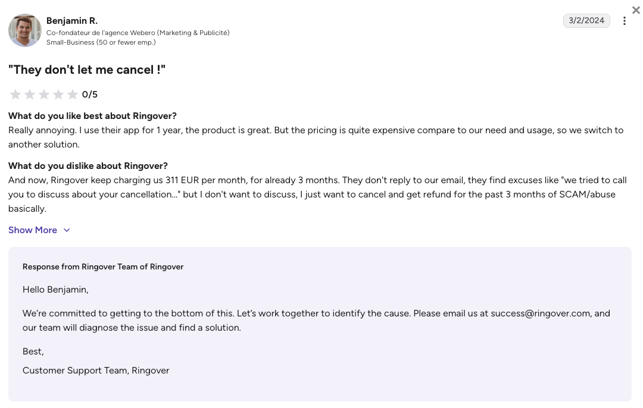
Task: Click the first rating star
Action: coord(15,95)
